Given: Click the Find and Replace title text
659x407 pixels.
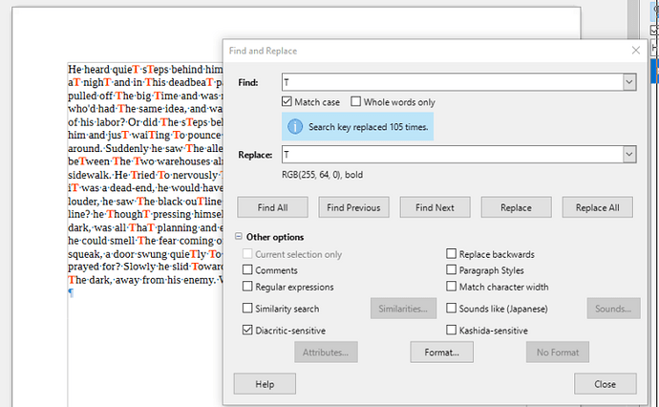Looking at the screenshot, I should (x=263, y=51).
